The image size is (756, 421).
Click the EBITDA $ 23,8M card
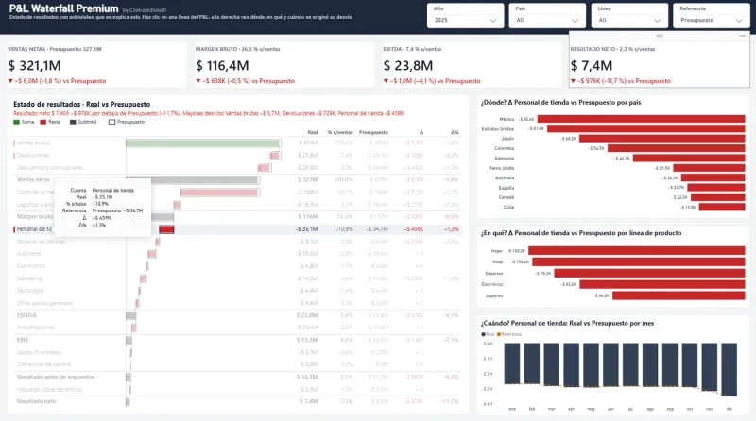pos(472,65)
